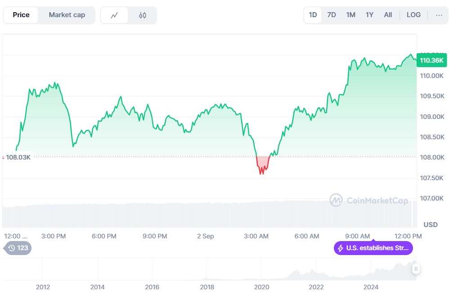
Task: Click 2020 in the bottom timeline navigator
Action: tap(261, 287)
